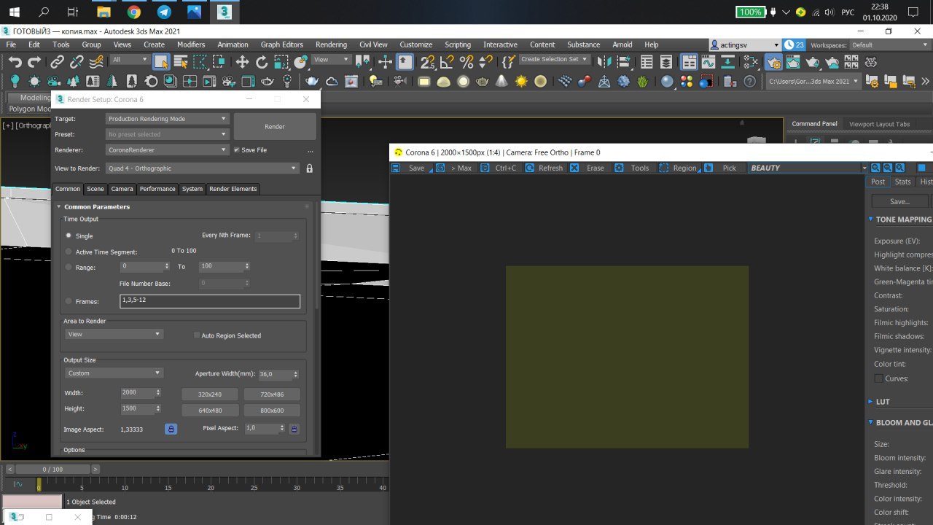Viewport: 933px width, 525px height.
Task: Select the Active Time Segment radio button
Action: [x=69, y=252]
